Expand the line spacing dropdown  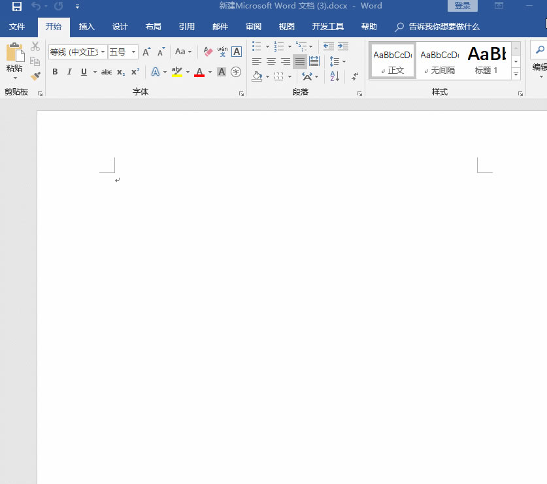[344, 61]
